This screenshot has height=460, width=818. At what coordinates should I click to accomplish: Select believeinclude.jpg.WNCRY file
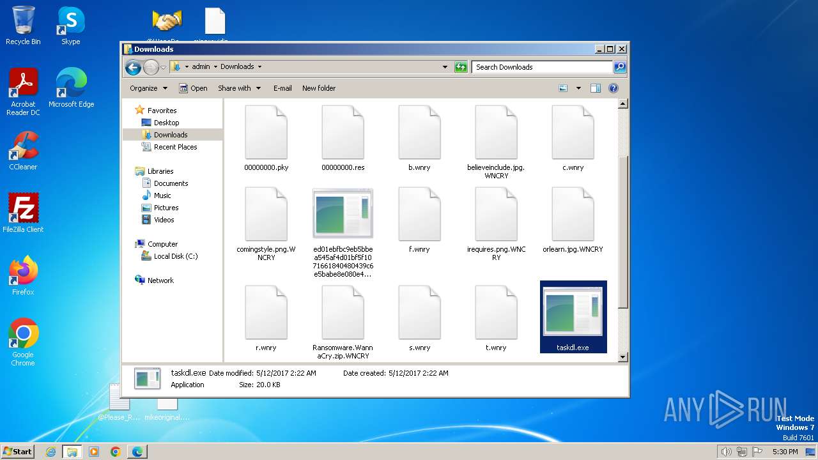pyautogui.click(x=496, y=142)
